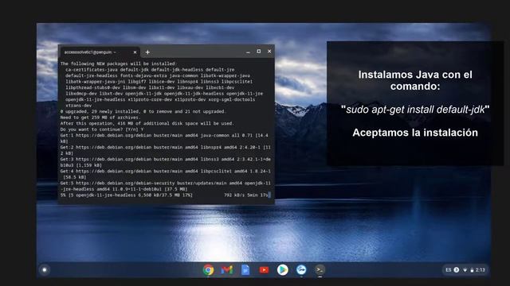Click the Get:2 libnspr4 download line
This screenshot has width=510, height=286.
pos(166,150)
